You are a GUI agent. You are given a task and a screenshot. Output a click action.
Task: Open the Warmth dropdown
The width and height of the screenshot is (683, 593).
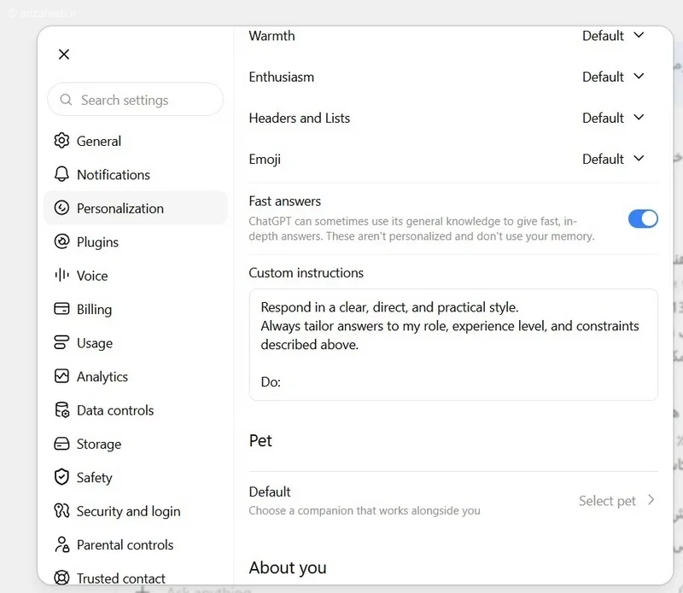(613, 36)
